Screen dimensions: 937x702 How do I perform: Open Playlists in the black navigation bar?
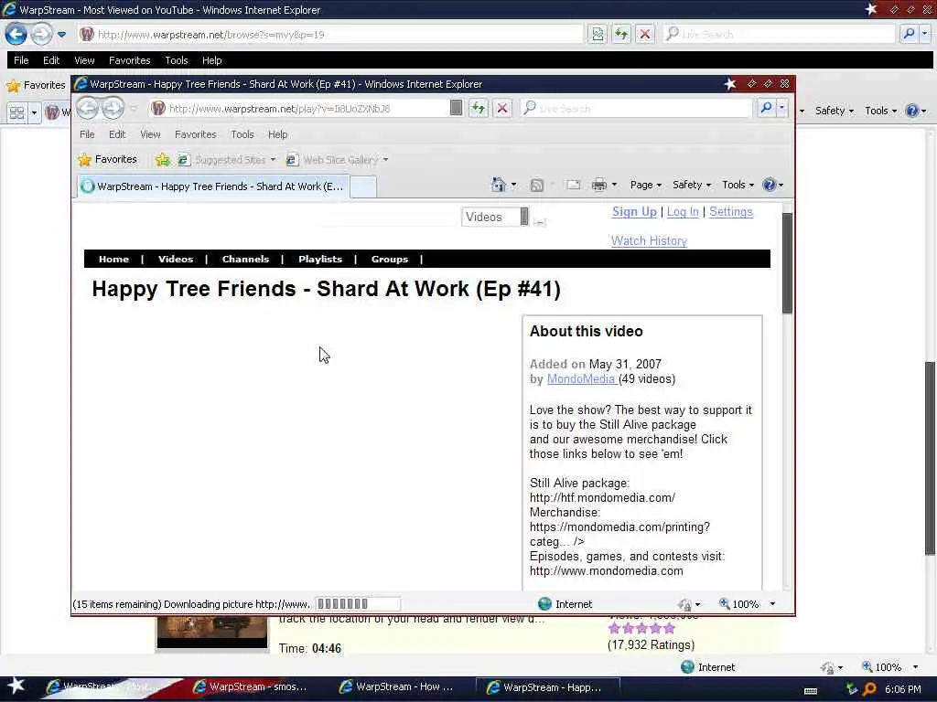[320, 259]
